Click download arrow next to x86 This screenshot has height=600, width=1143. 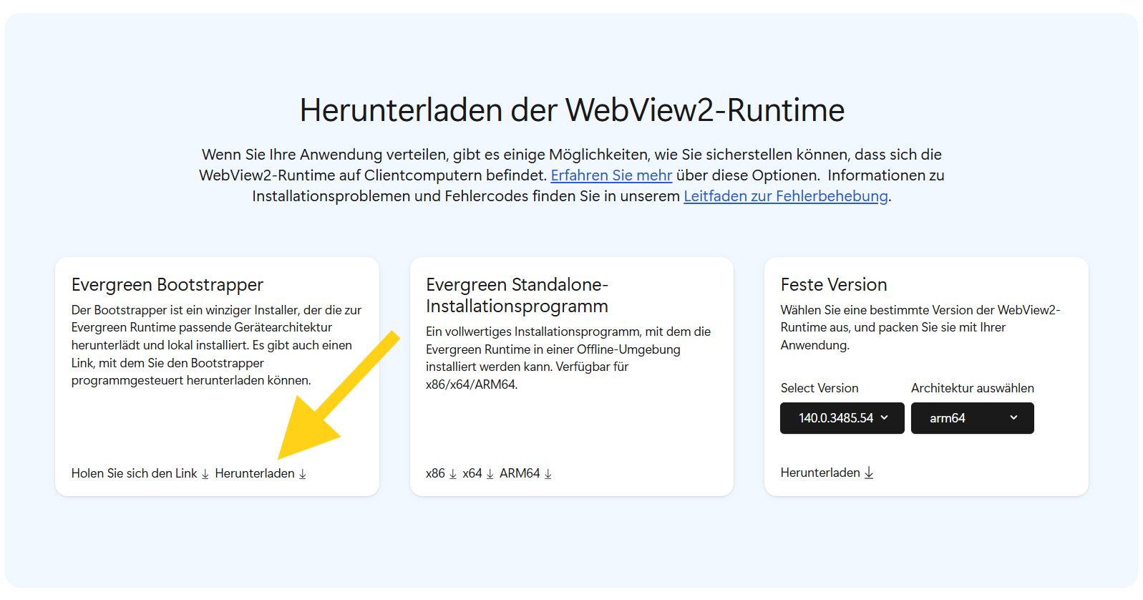coord(452,474)
